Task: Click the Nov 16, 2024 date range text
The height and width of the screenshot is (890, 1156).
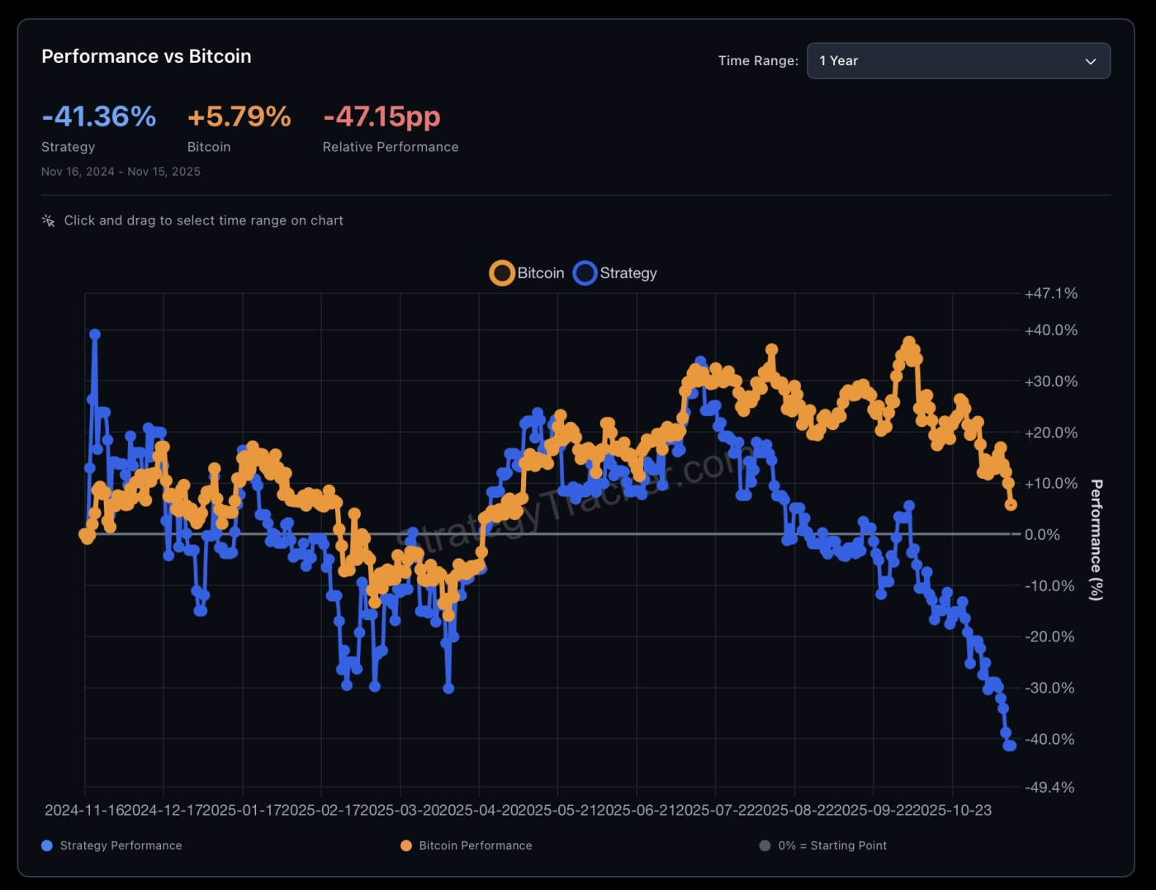Action: coord(121,171)
